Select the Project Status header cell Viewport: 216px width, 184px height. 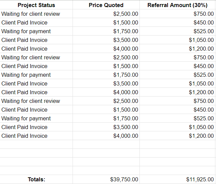[x=36, y=5]
